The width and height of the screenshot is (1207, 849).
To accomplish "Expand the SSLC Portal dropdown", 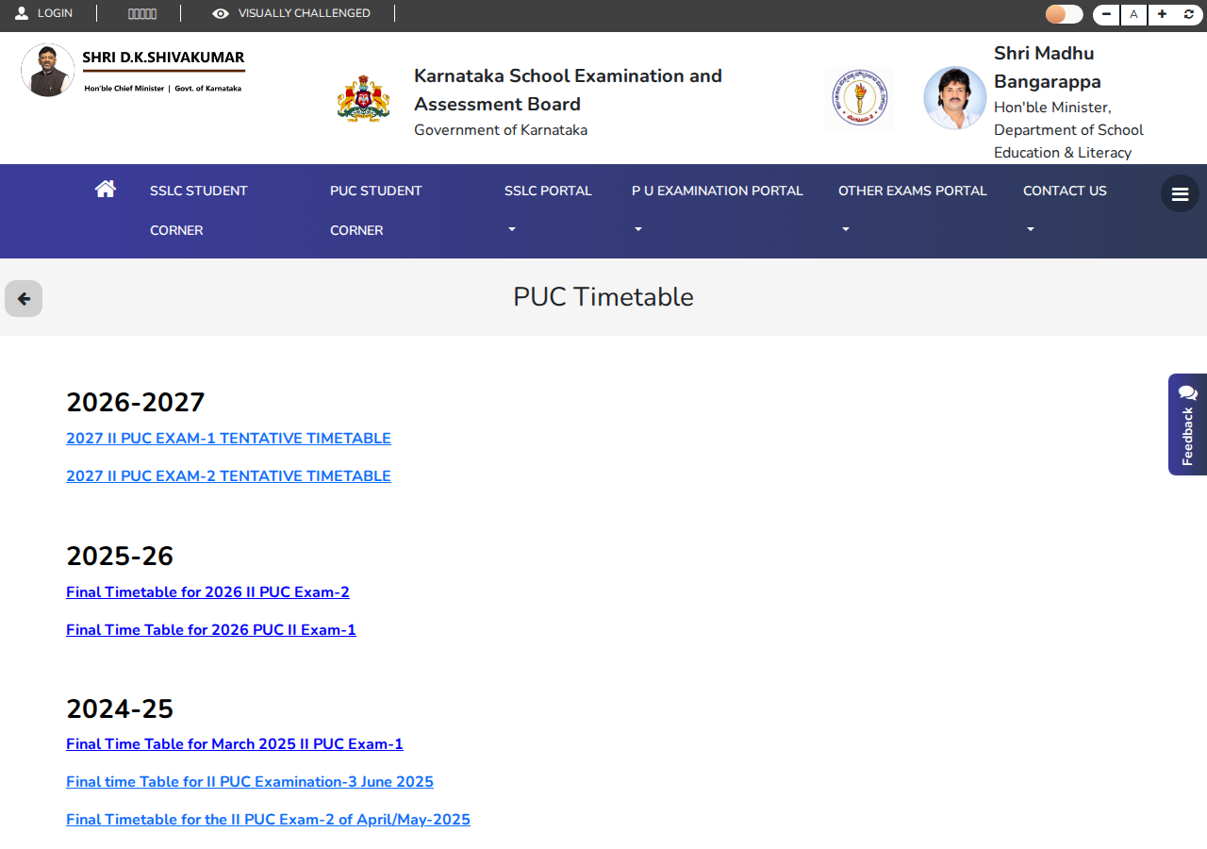I will (x=548, y=210).
